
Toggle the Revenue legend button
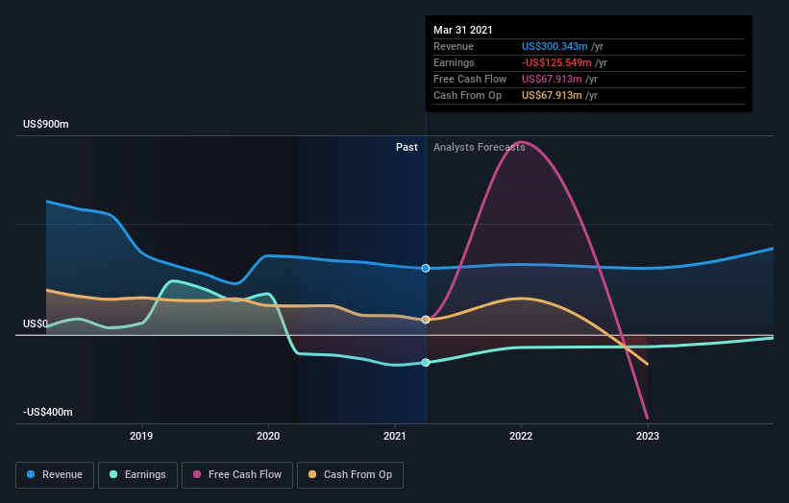pos(55,475)
